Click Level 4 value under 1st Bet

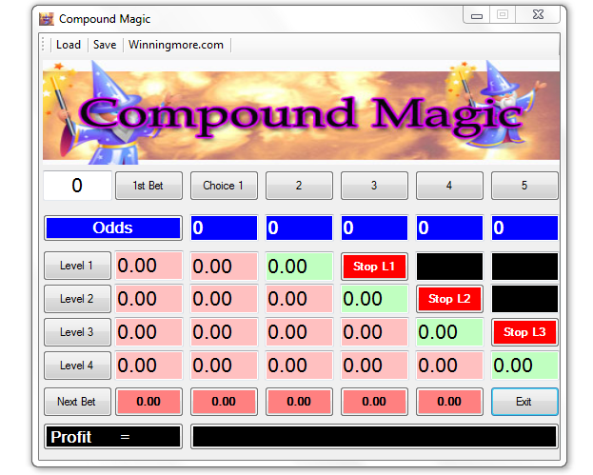(149, 366)
